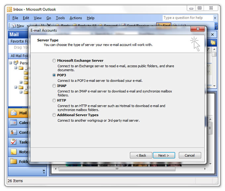Select the HTTP server type
This screenshot has height=191, width=225.
tap(54, 100)
